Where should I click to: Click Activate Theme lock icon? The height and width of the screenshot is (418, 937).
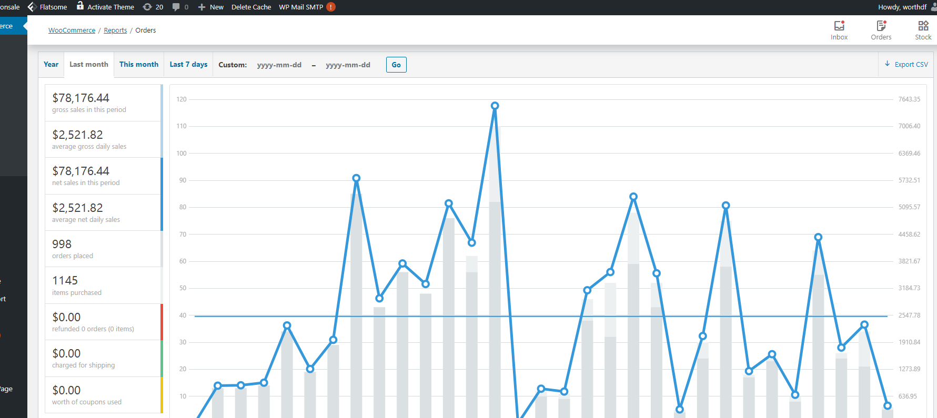tap(80, 6)
